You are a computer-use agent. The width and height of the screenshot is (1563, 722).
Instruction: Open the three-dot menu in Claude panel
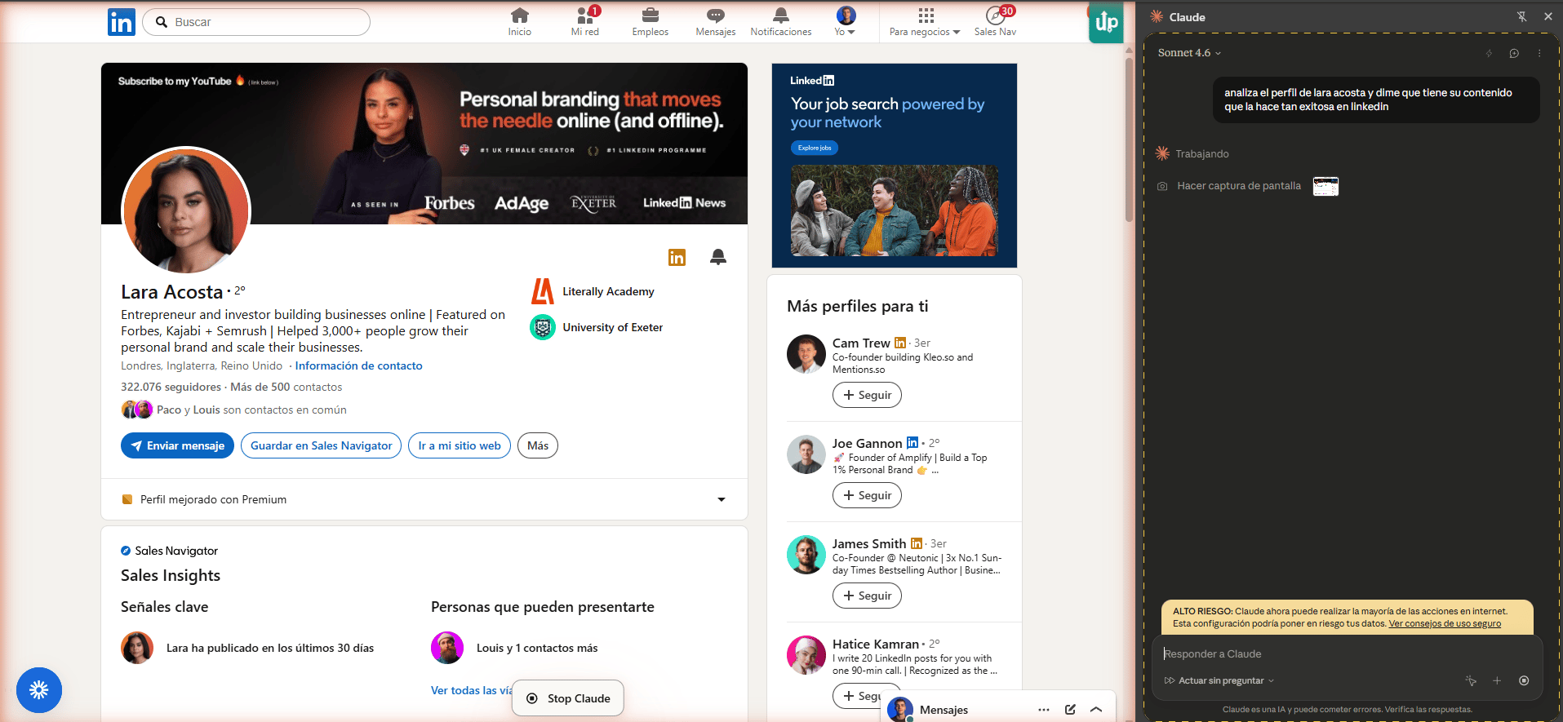pyautogui.click(x=1539, y=53)
